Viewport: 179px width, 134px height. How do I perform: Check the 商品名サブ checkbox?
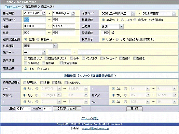pyautogui.click(x=26, y=59)
